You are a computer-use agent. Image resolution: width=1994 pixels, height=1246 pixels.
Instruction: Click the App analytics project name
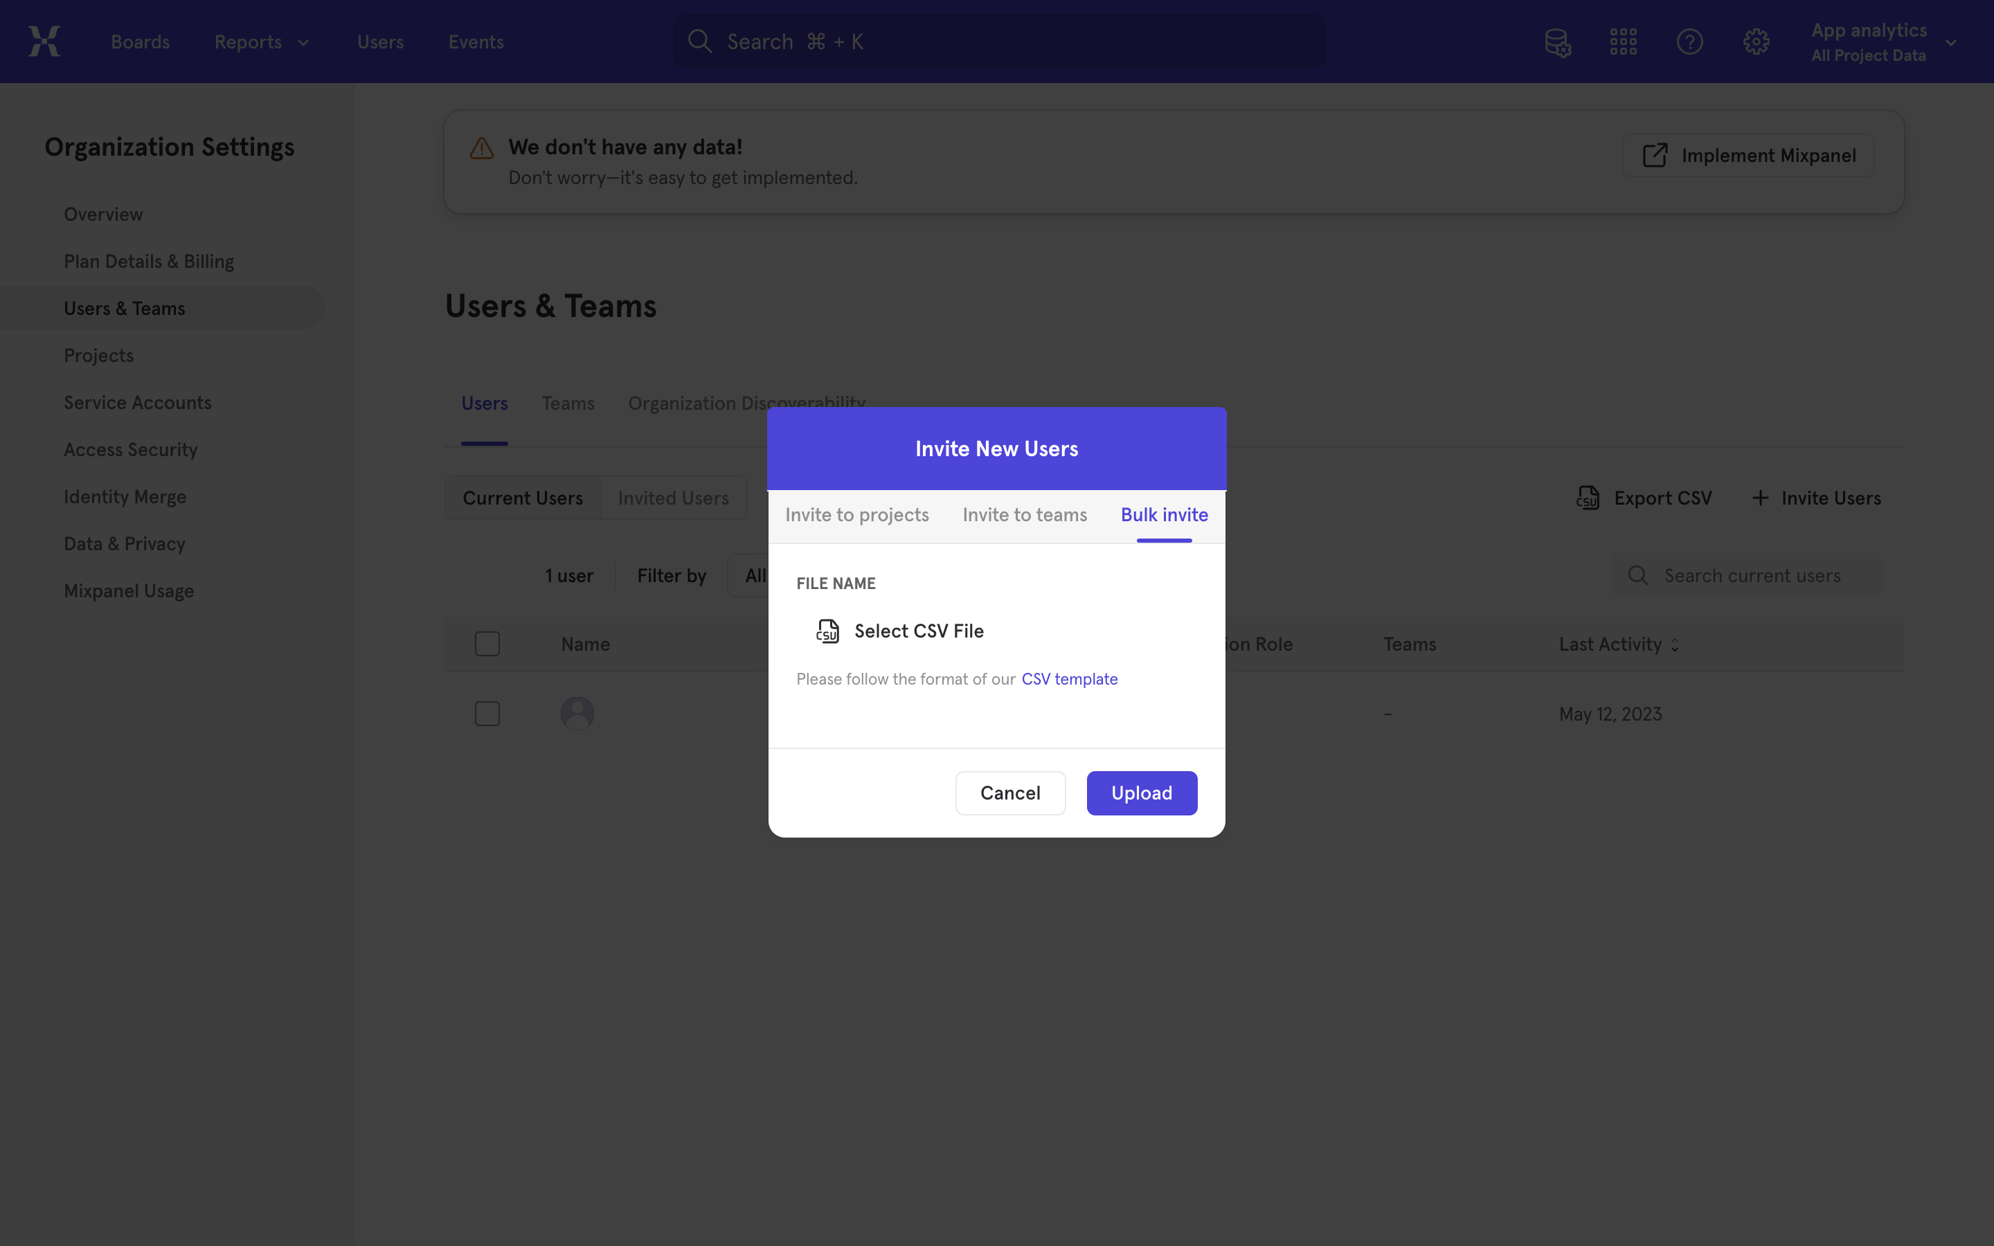click(1869, 30)
